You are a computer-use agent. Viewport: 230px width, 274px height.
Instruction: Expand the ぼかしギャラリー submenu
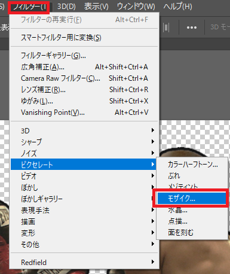84,199
